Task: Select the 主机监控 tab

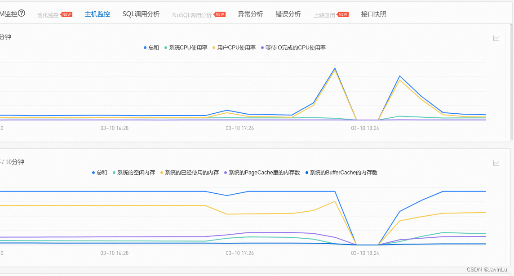Action: pos(97,14)
